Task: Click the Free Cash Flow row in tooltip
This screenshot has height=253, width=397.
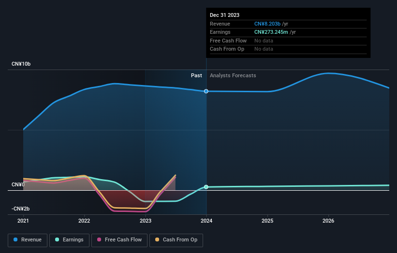Action: (288, 41)
